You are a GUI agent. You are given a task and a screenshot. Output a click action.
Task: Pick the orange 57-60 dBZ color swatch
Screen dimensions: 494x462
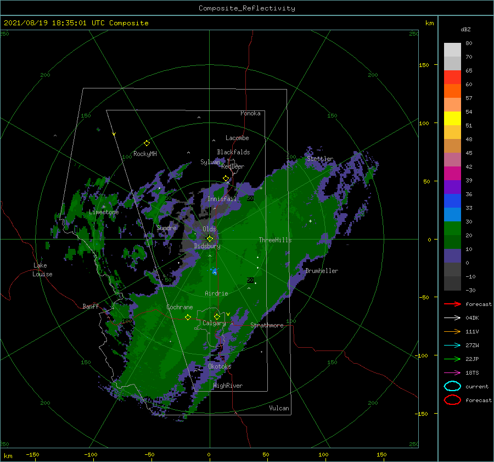[x=452, y=91]
